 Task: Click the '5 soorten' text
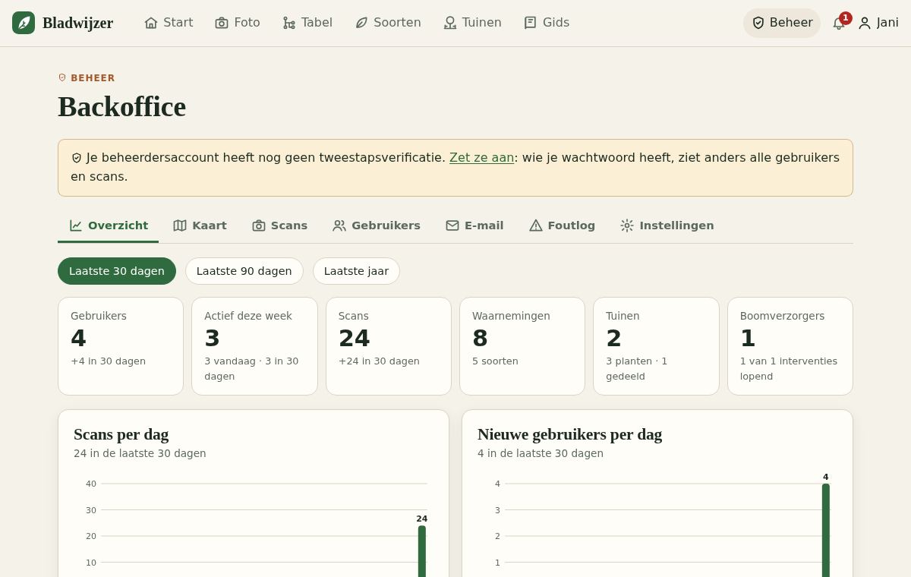coord(495,361)
